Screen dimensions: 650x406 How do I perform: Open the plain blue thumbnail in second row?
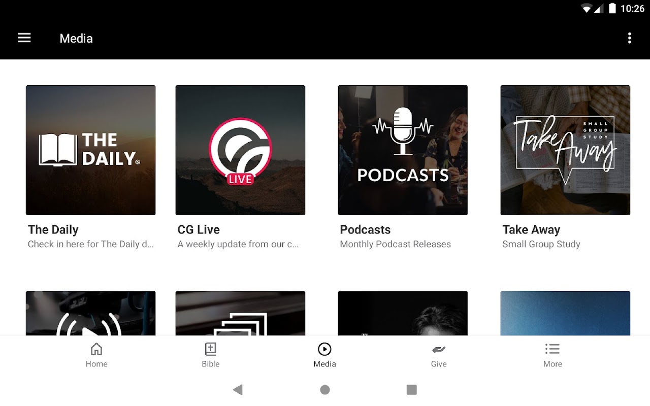pos(565,313)
